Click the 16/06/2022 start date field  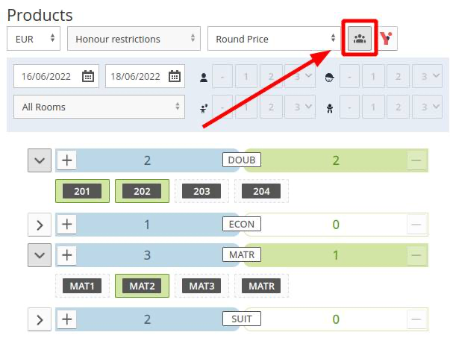[x=56, y=76]
